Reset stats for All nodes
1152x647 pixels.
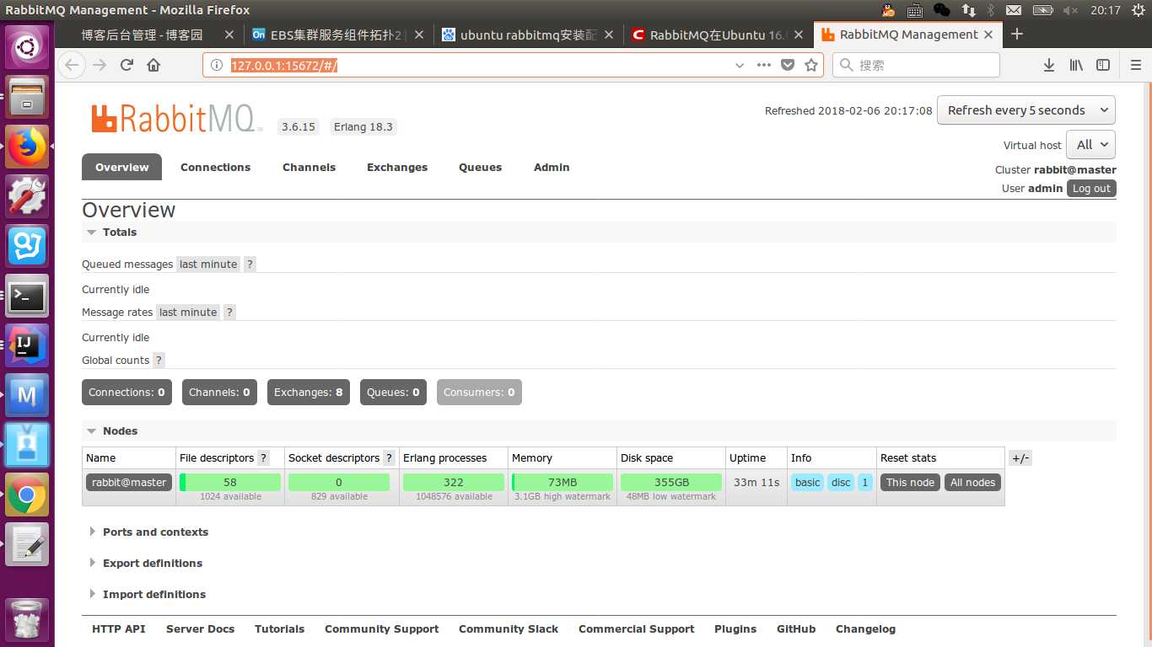point(972,483)
